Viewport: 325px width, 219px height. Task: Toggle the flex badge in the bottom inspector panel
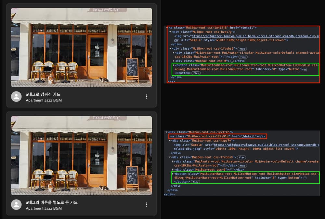point(195,182)
